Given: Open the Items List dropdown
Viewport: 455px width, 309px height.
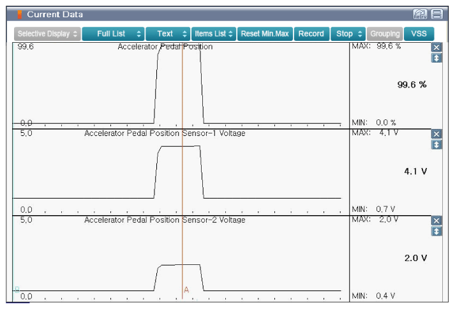Looking at the screenshot, I should [x=214, y=33].
